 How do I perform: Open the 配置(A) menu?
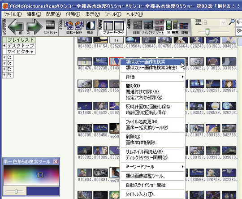(53, 14)
